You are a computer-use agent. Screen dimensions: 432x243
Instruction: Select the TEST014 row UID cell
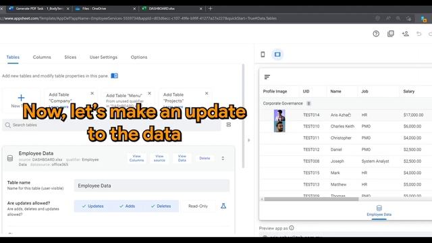(x=311, y=115)
